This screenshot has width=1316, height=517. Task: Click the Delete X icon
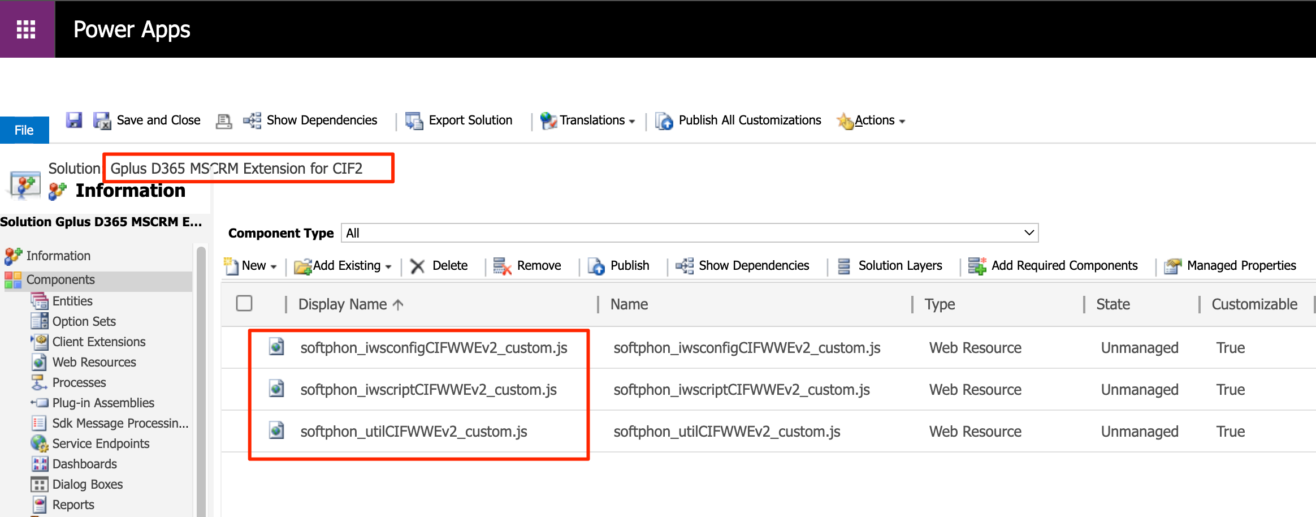[x=417, y=266]
